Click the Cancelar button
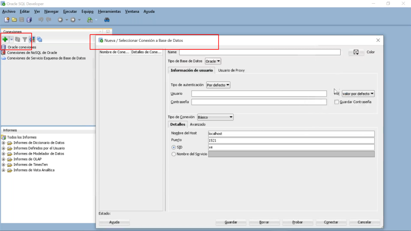Screen dimensions: 411x231 pyautogui.click(x=364, y=222)
